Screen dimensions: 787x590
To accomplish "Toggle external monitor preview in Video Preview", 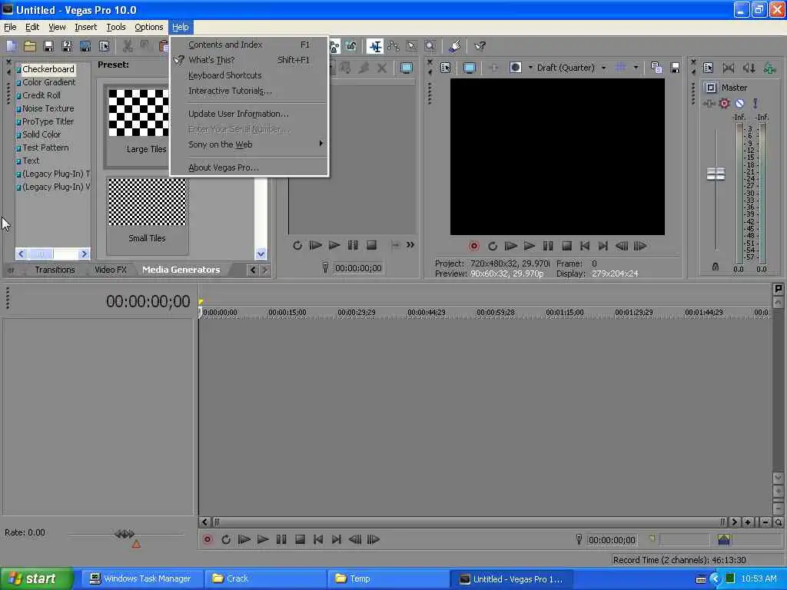I will pos(470,68).
